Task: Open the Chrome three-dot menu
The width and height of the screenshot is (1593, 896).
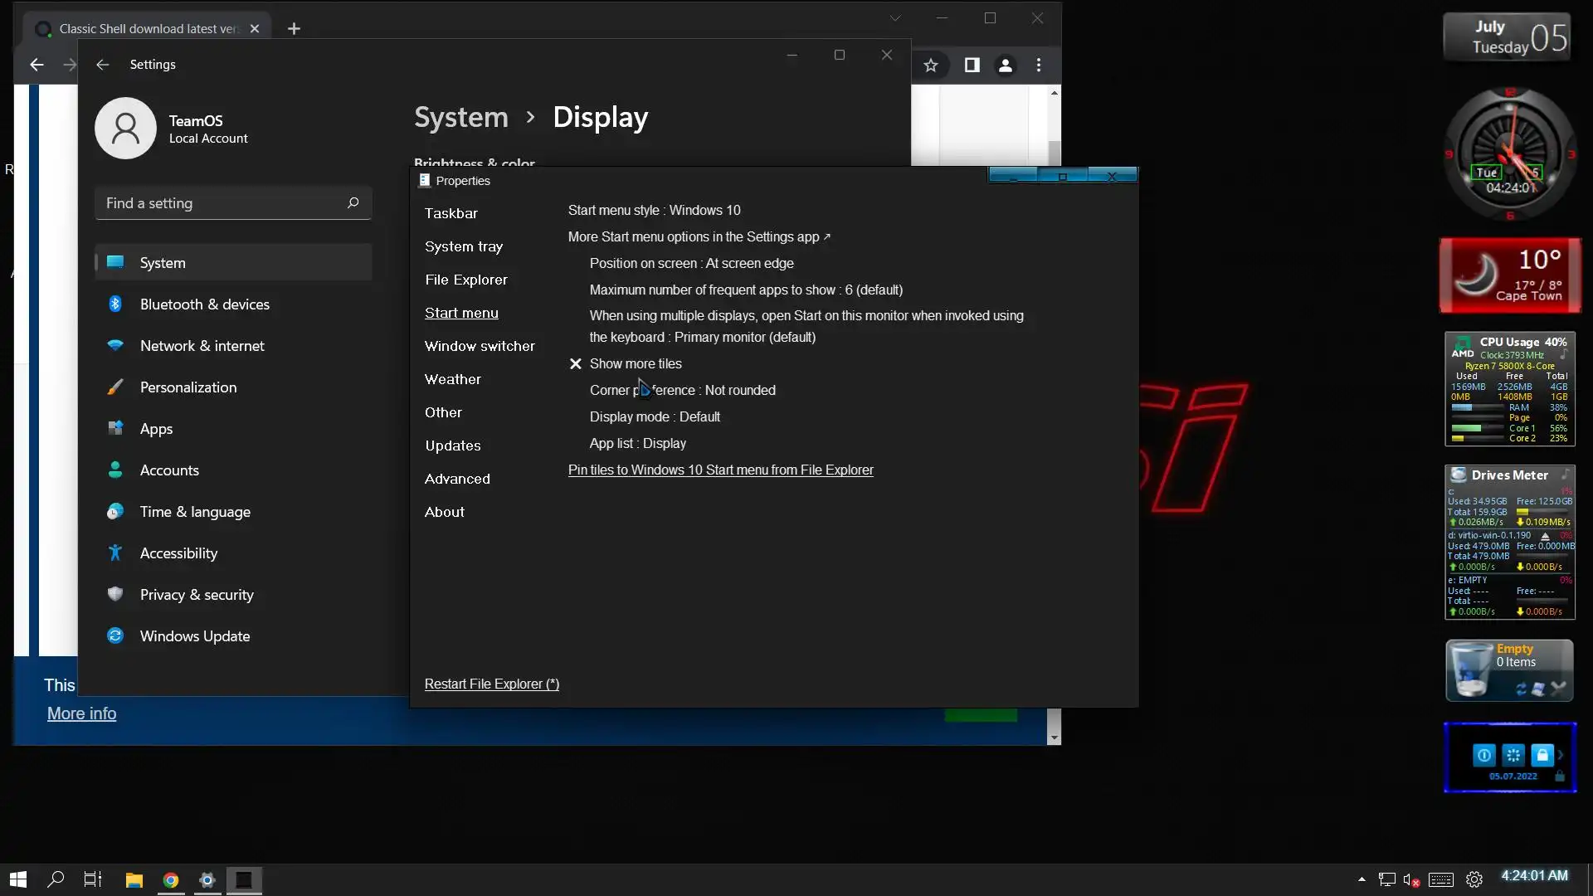Action: [x=1039, y=65]
